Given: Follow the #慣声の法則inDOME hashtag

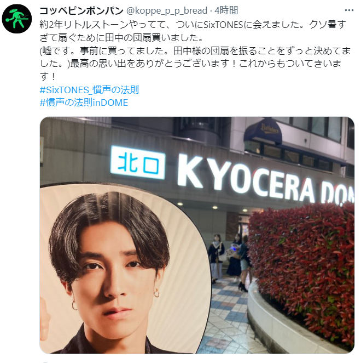Looking at the screenshot, I should (x=84, y=103).
